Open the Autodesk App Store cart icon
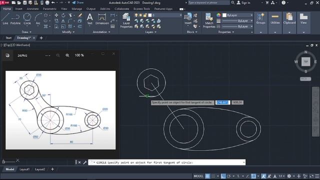 (267, 2)
